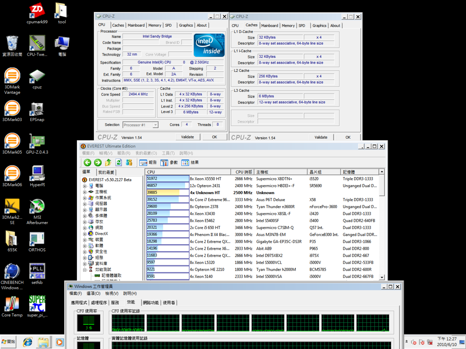Image resolution: width=466 pixels, height=349 pixels.
Task: Click the 開始 Start button
Action: click(x=8, y=342)
